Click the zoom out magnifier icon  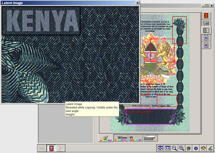pos(174,148)
